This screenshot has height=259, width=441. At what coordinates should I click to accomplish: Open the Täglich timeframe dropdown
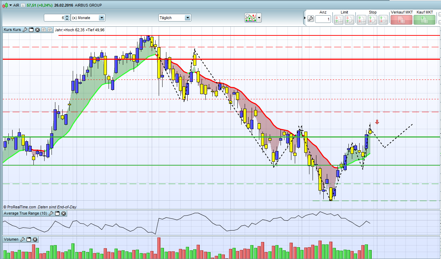188,18
